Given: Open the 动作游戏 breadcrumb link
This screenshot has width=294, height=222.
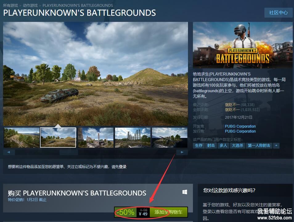Looking at the screenshot, I should (30, 6).
